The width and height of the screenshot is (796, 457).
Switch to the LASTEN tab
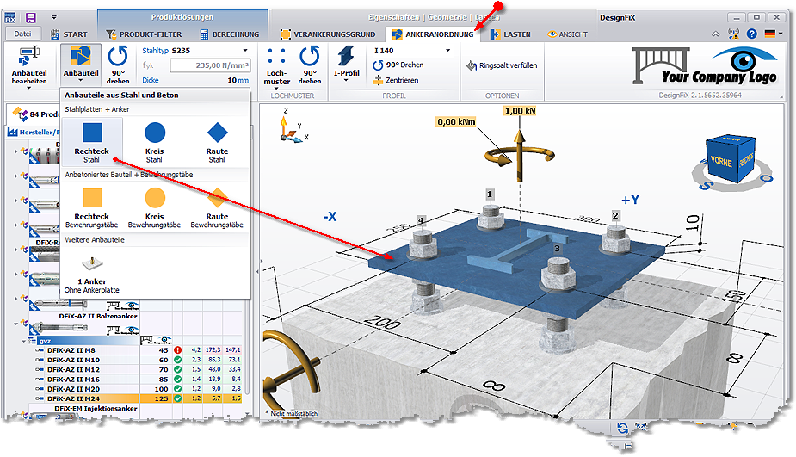(510, 34)
